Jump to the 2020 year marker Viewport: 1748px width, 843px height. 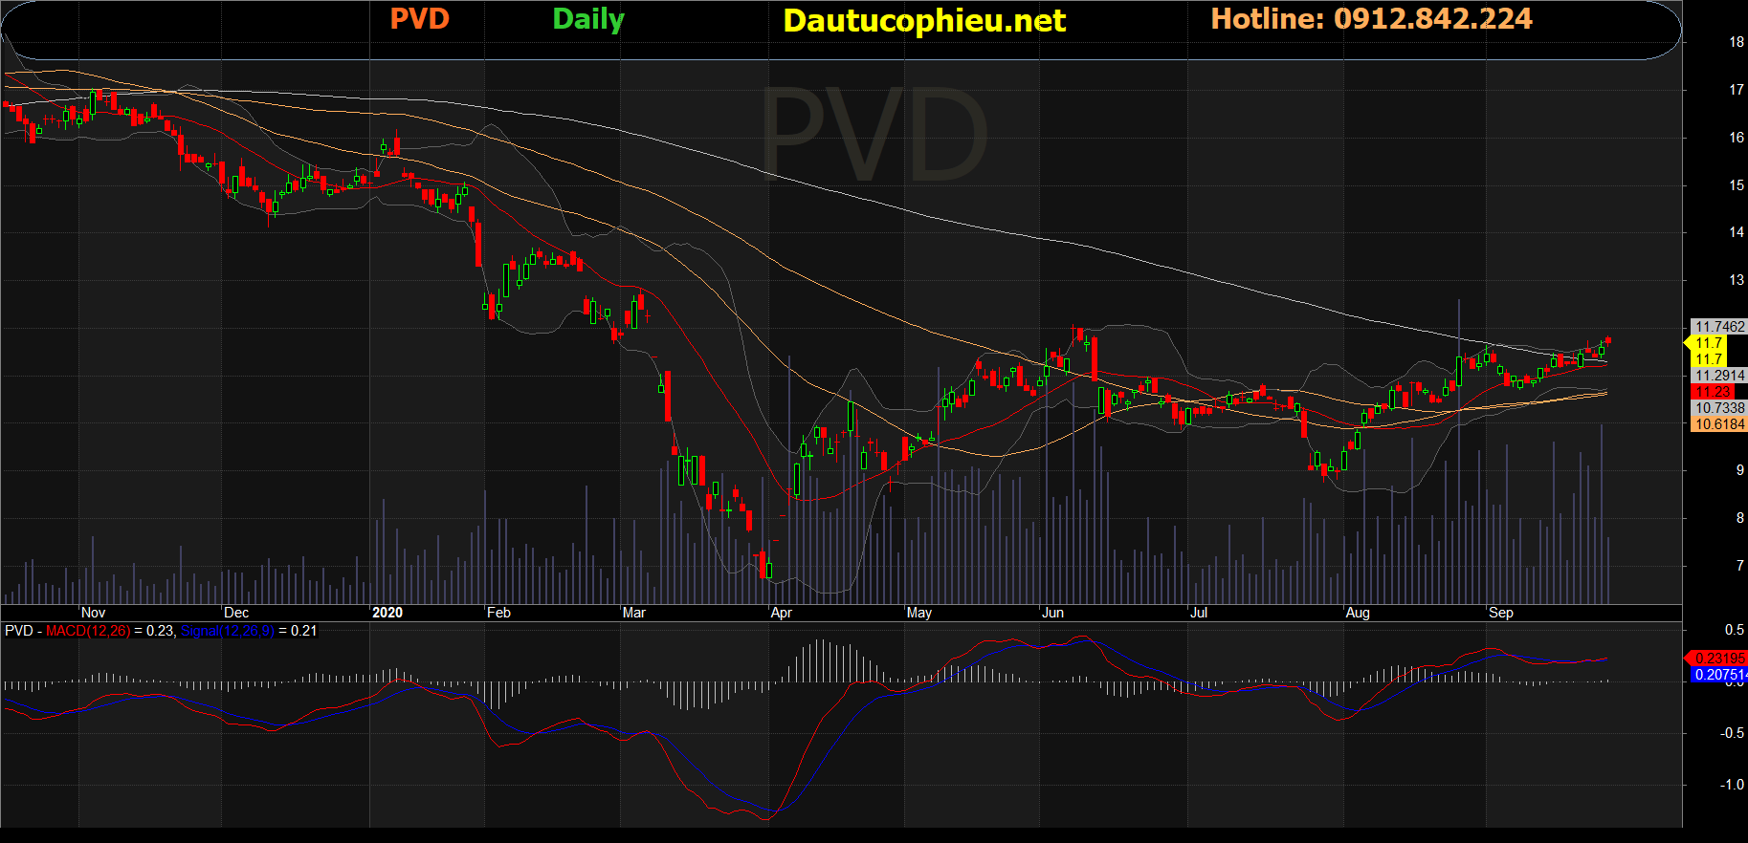coord(387,613)
